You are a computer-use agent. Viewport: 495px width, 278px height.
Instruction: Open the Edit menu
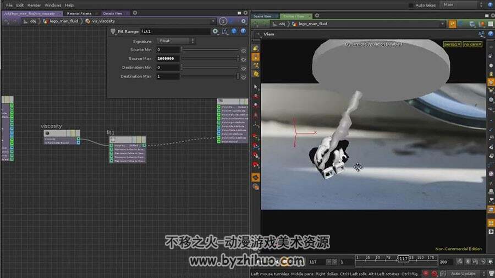pyautogui.click(x=20, y=5)
